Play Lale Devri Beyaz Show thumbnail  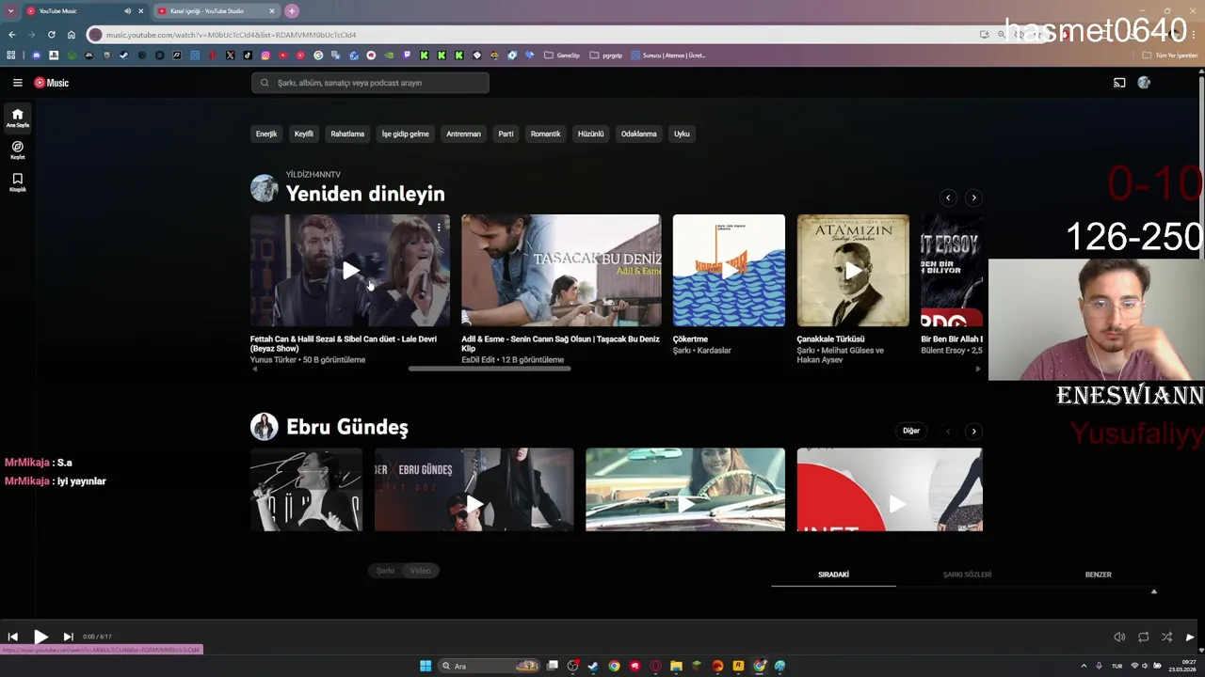tap(350, 271)
